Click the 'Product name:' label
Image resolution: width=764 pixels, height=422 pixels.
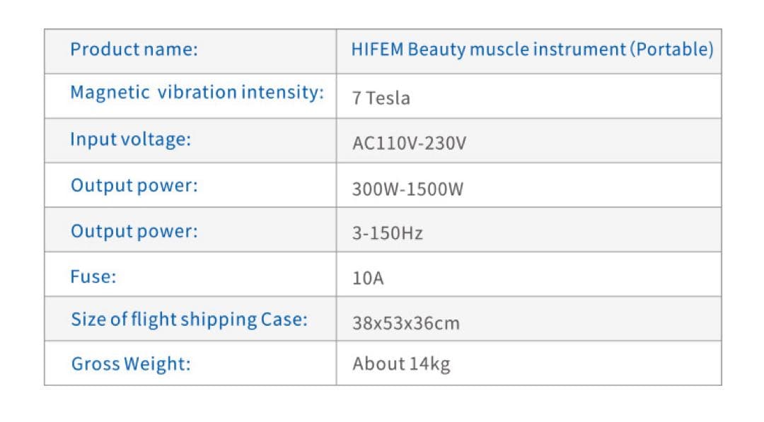tap(134, 49)
